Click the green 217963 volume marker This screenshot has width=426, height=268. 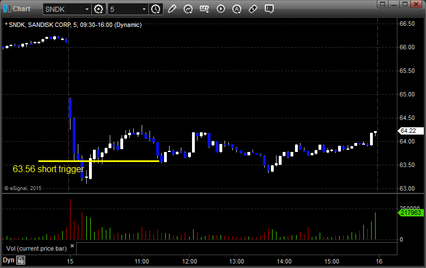[410, 212]
